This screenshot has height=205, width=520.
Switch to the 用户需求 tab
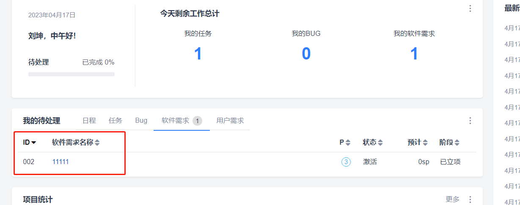(230, 121)
